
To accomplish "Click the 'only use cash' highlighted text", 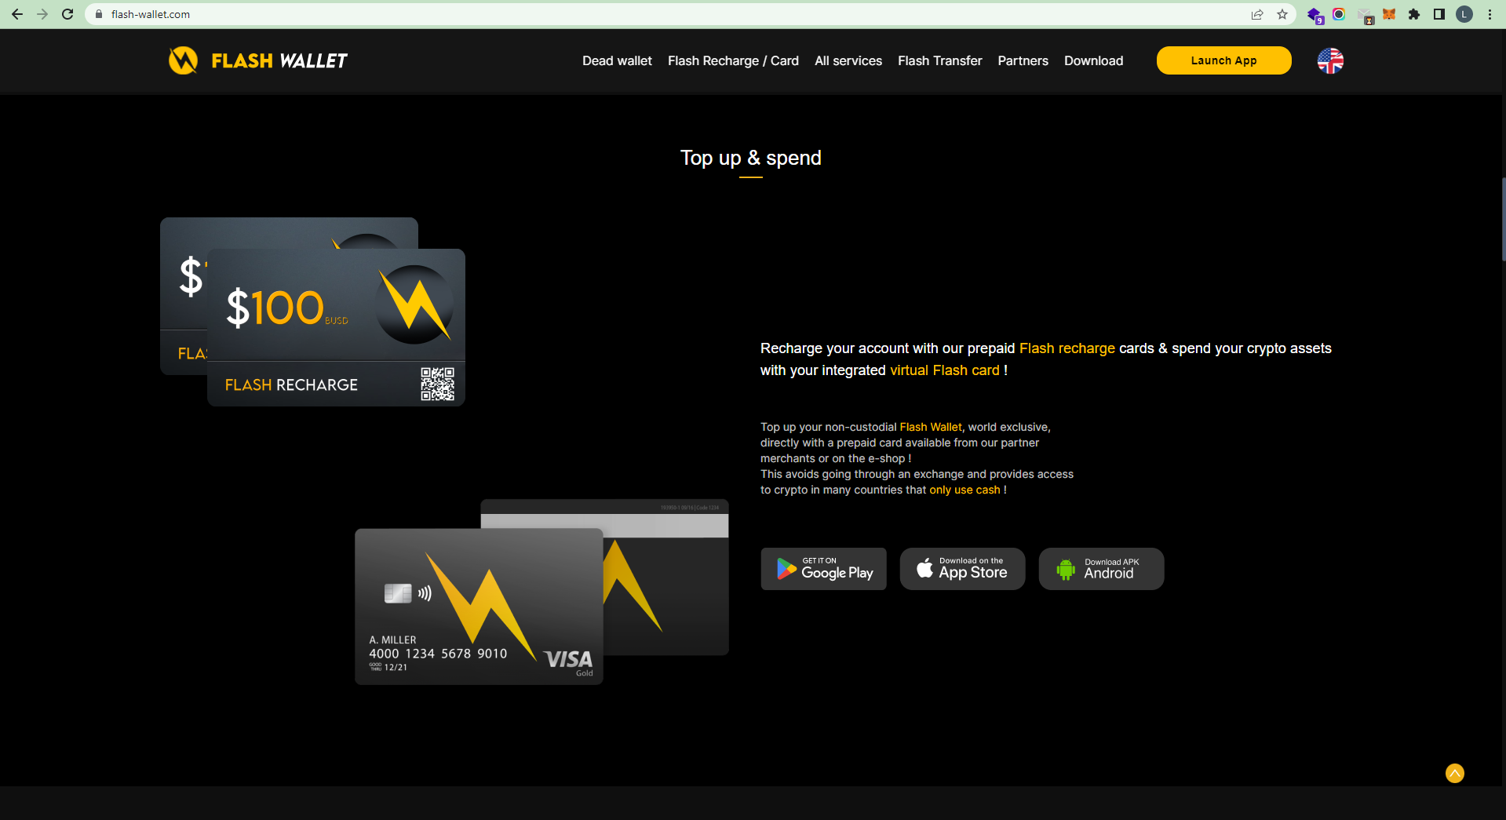I will point(964,490).
